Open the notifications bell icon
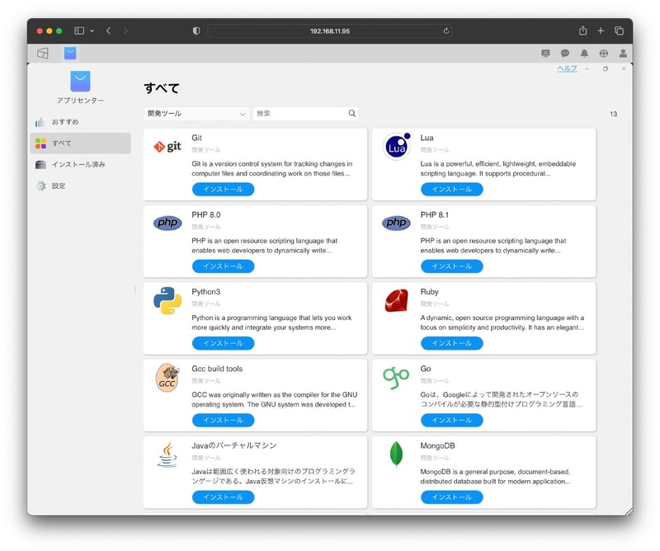 click(x=584, y=54)
